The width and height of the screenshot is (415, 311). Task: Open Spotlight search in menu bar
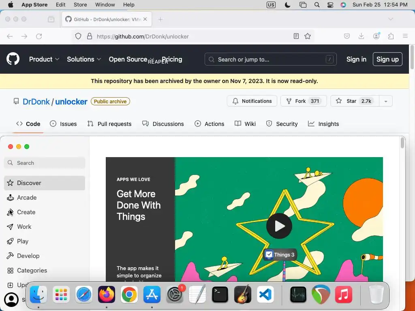(x=317, y=5)
